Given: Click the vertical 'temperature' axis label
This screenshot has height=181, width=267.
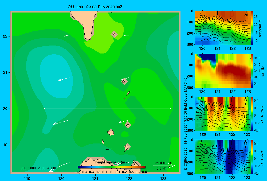Looking at the screenshot, I should (260, 28).
